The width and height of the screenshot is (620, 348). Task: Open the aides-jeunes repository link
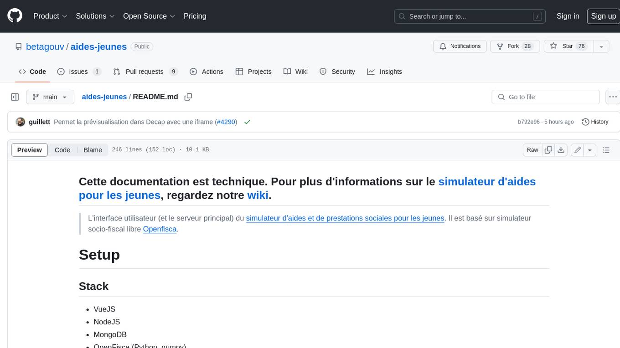98,46
